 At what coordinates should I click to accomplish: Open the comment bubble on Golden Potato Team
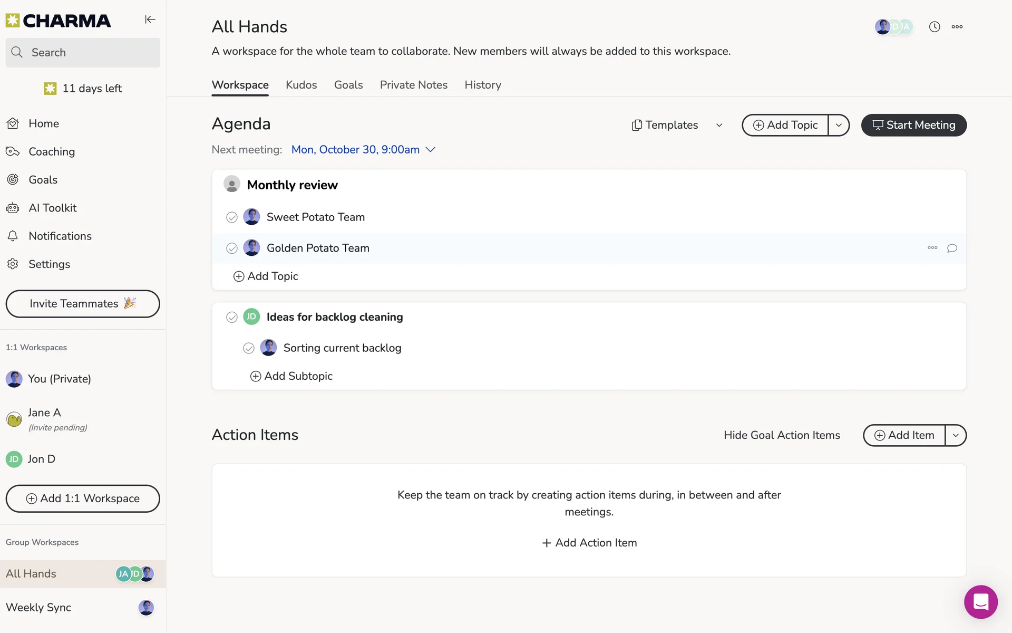click(x=951, y=248)
